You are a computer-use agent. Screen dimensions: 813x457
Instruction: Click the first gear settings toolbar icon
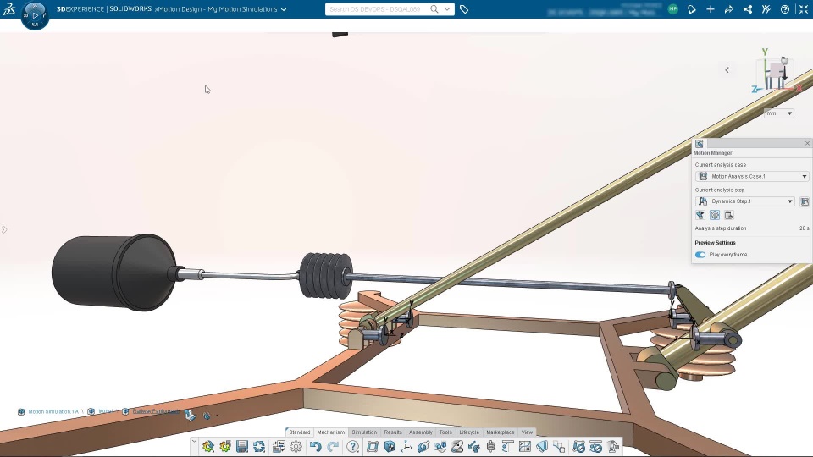click(x=208, y=447)
